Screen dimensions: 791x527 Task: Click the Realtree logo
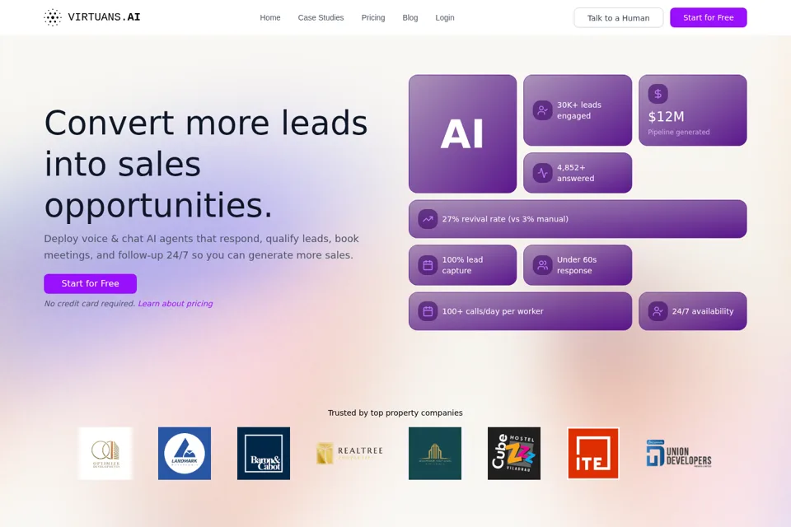[x=349, y=454]
